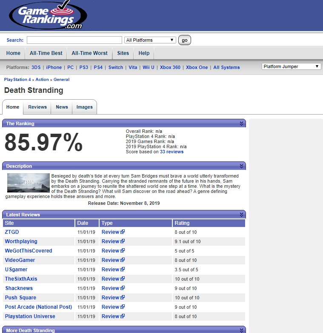Go to Vita platform link
This screenshot has height=333, width=323.
(133, 67)
